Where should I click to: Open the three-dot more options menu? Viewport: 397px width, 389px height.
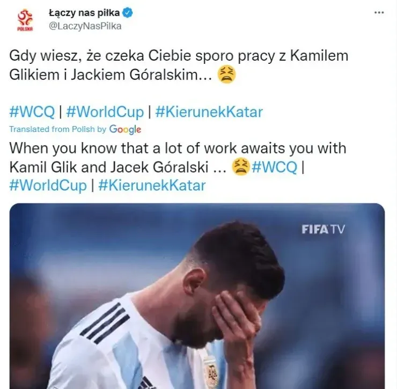pyautogui.click(x=379, y=12)
